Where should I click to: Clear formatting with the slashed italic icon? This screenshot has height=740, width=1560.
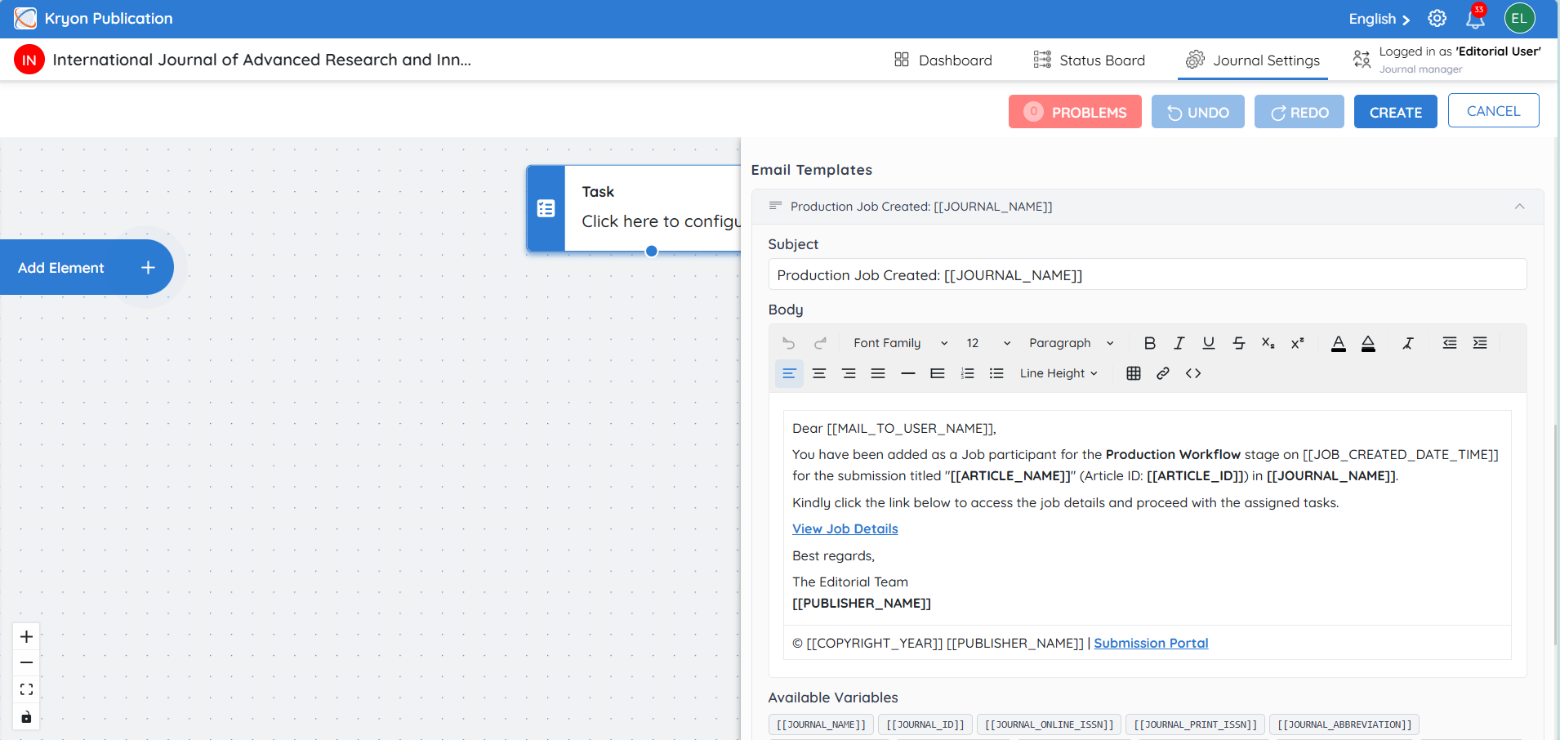[x=1407, y=343]
